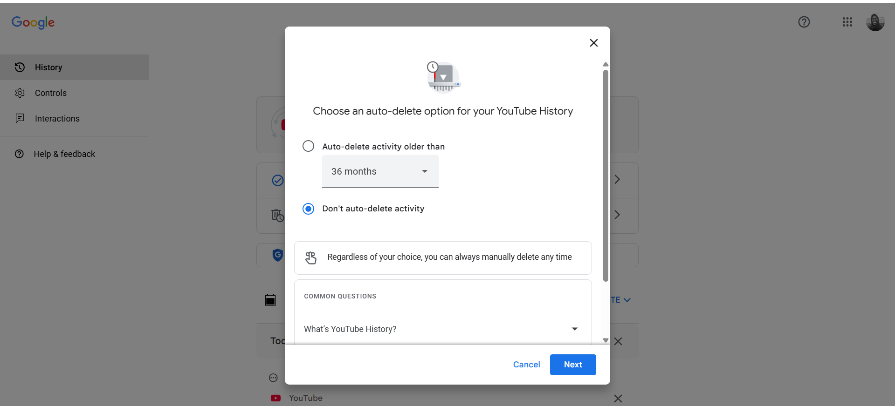Open Help & feedback
Image resolution: width=895 pixels, height=406 pixels.
75,154
